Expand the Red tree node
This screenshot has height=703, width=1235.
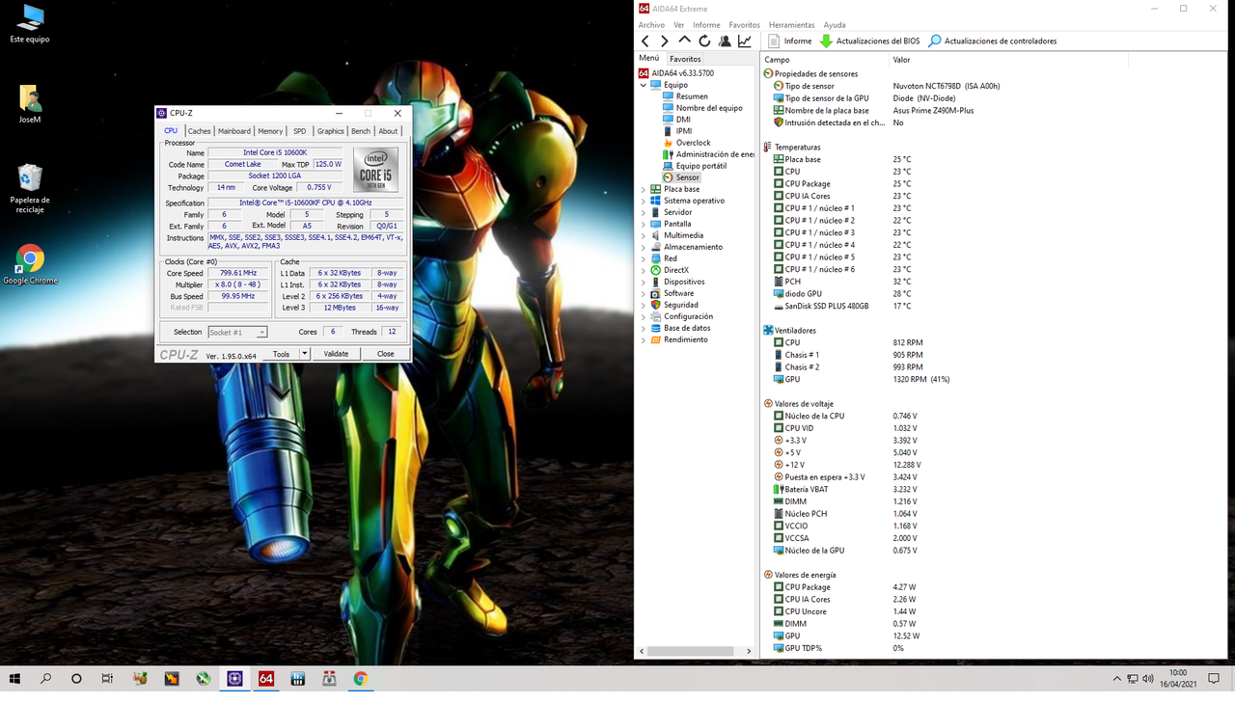click(644, 258)
